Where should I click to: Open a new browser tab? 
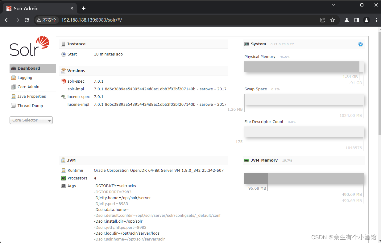84,8
